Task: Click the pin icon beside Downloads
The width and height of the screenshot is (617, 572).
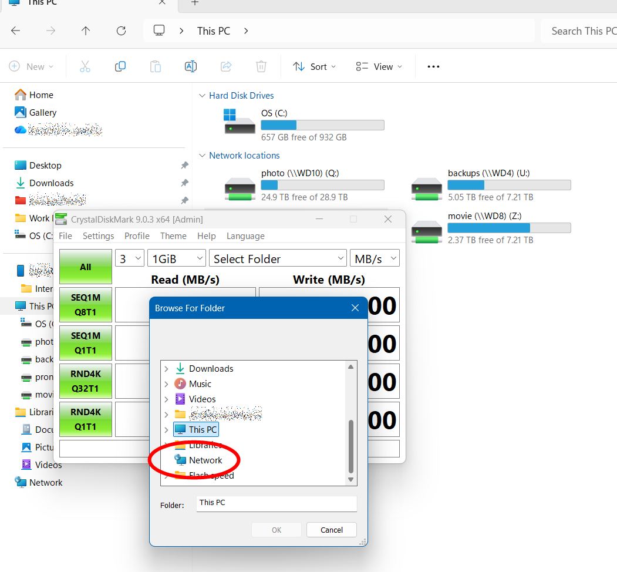Action: click(x=184, y=183)
